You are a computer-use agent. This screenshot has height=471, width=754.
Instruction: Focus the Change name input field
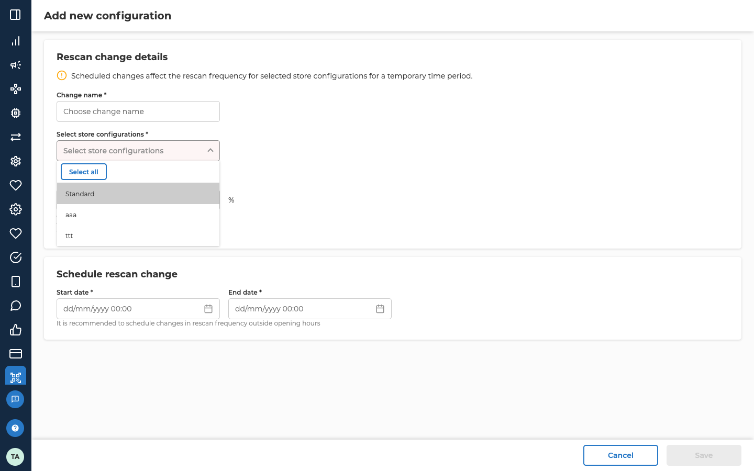pos(138,111)
